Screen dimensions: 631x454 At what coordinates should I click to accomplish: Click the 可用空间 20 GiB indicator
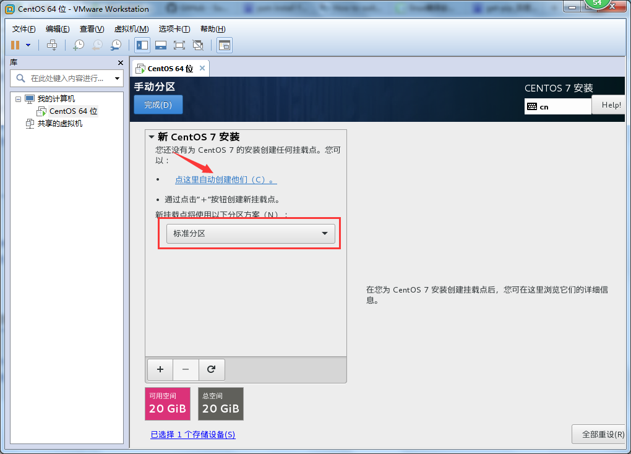[x=168, y=404]
